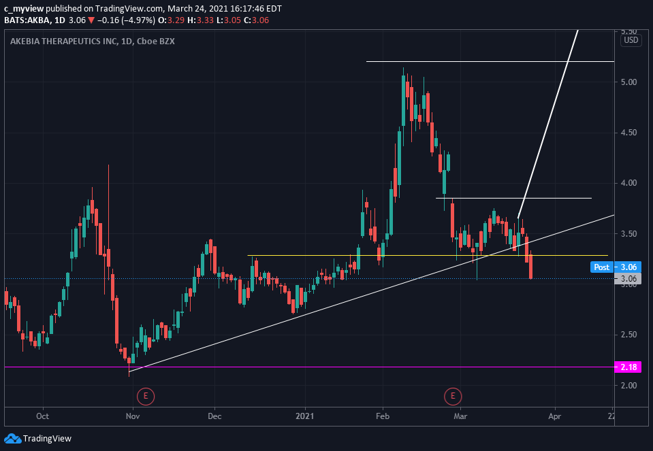The width and height of the screenshot is (653, 451).
Task: Click the TradingView logo icon
Action: 12,438
